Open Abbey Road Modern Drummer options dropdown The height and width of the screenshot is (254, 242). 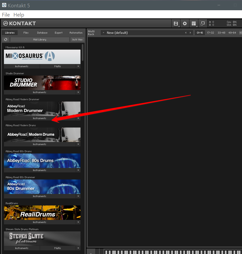click(78, 118)
